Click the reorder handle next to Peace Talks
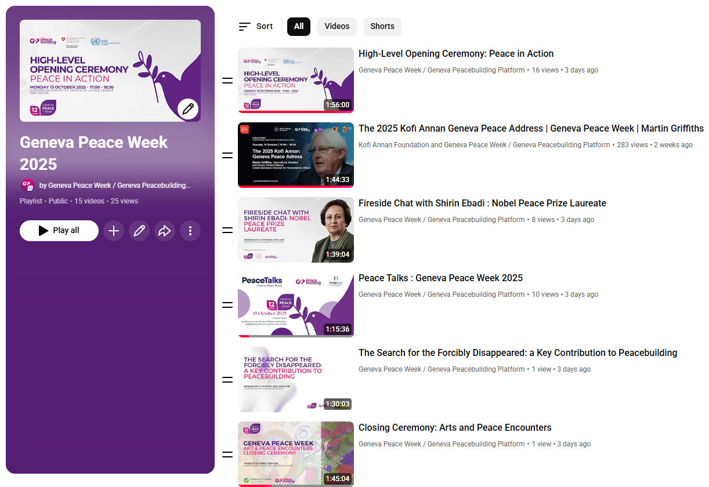This screenshot has height=487, width=709. tap(227, 305)
